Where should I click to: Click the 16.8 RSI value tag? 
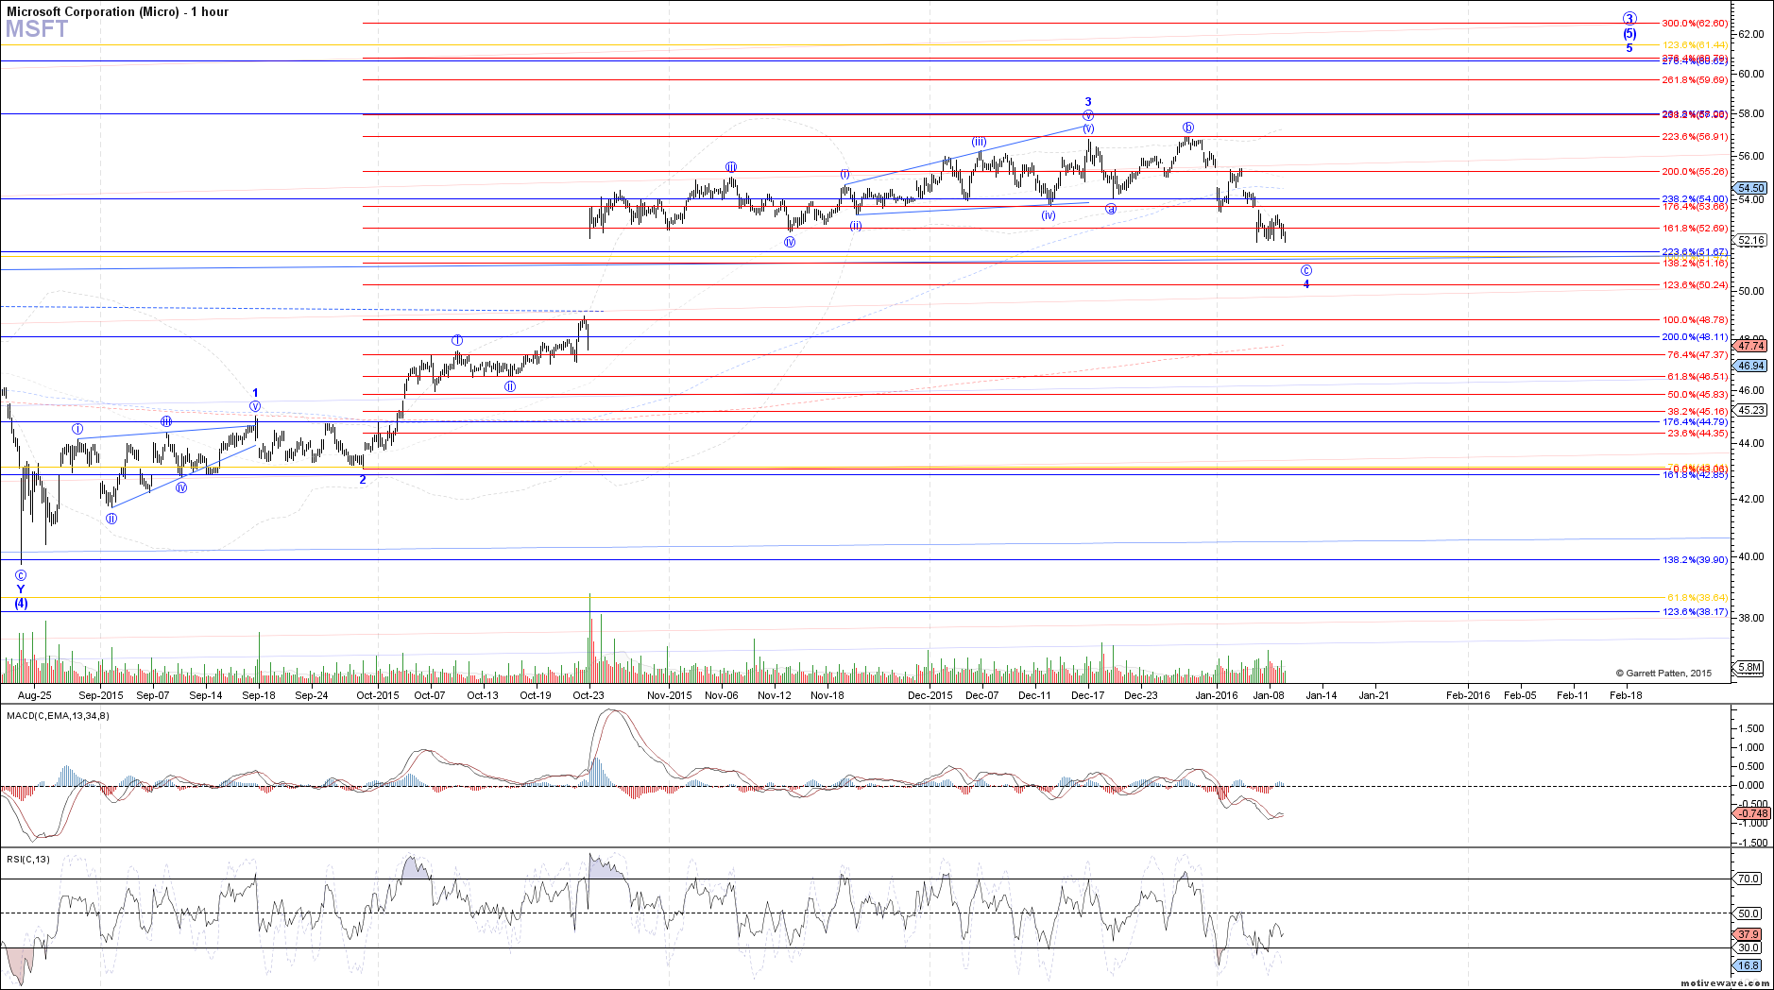click(x=1748, y=965)
